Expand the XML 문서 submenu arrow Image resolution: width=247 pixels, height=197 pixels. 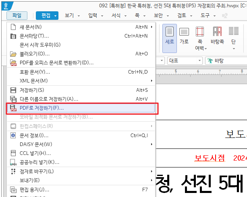(x=152, y=81)
